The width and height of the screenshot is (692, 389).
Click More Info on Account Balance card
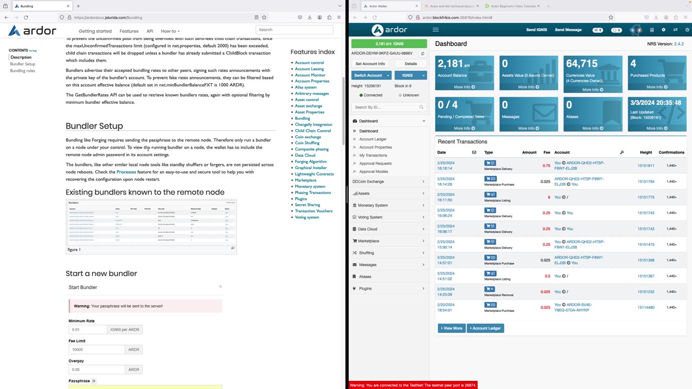[464, 87]
